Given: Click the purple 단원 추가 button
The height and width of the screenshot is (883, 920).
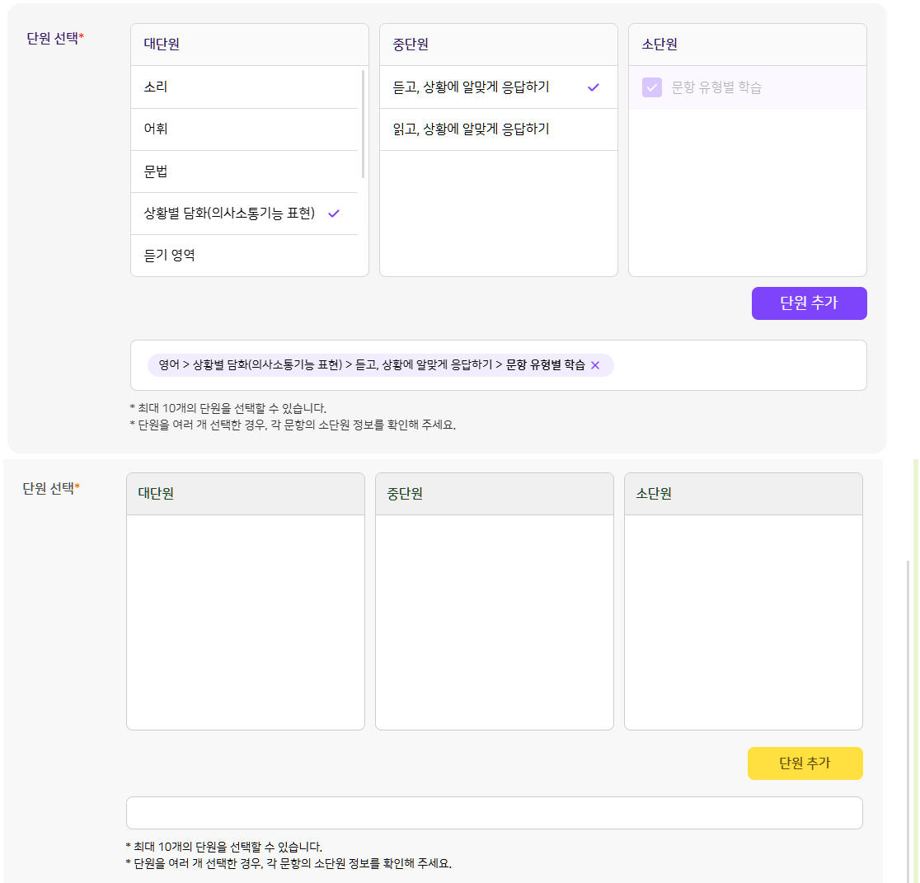Looking at the screenshot, I should pos(809,303).
